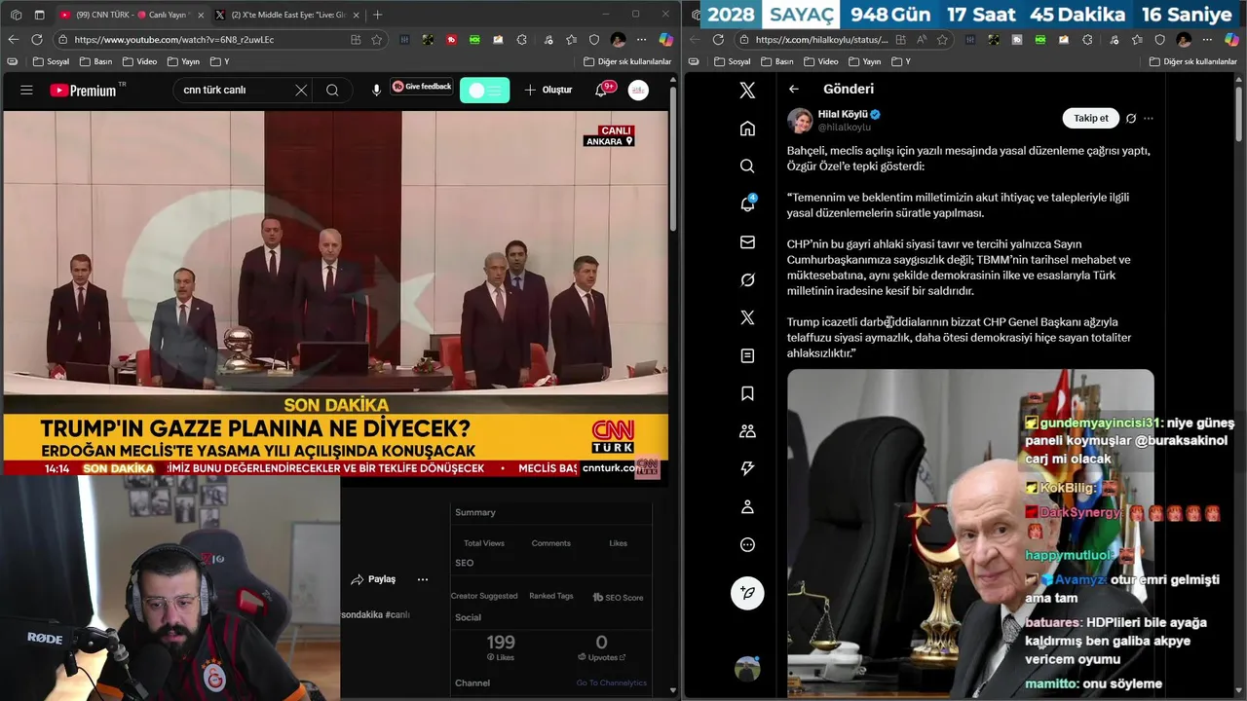This screenshot has width=1247, height=701.
Task: Open Diğer sık kullanılanlar in left browser
Action: (627, 61)
